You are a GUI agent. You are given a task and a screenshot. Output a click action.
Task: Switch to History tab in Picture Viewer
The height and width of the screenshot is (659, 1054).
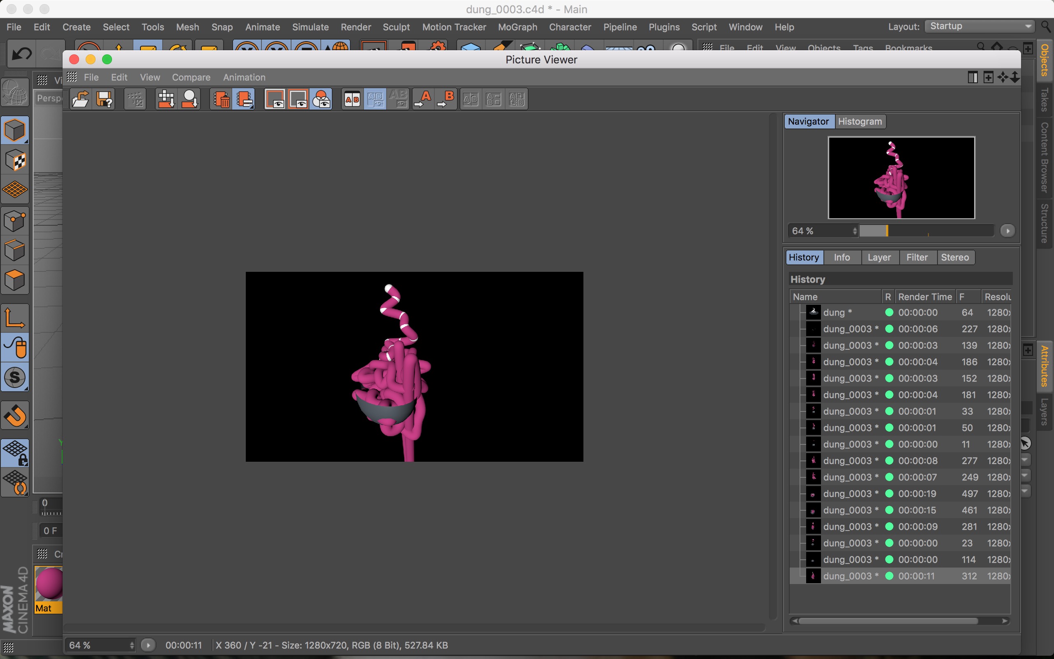[x=804, y=257]
